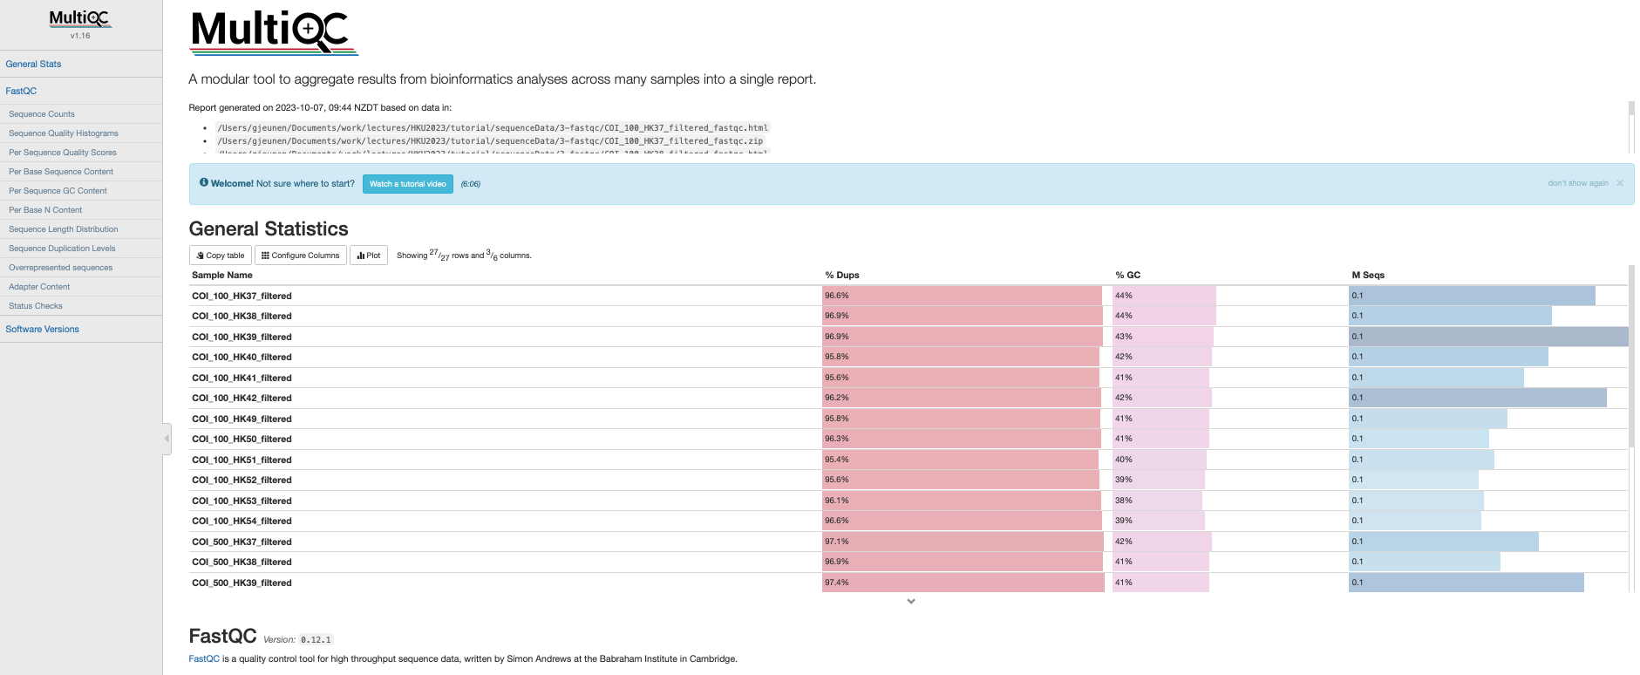1640x675 pixels.
Task: Select the COI_100_HK49_filtered sample name
Action: 242,419
